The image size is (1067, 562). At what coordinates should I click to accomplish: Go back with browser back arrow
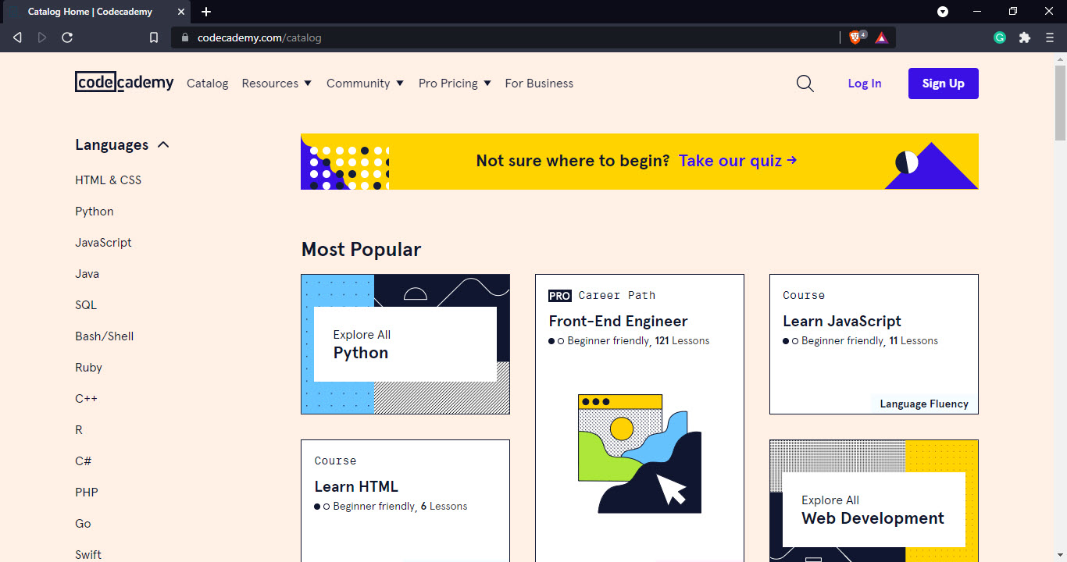tap(17, 37)
